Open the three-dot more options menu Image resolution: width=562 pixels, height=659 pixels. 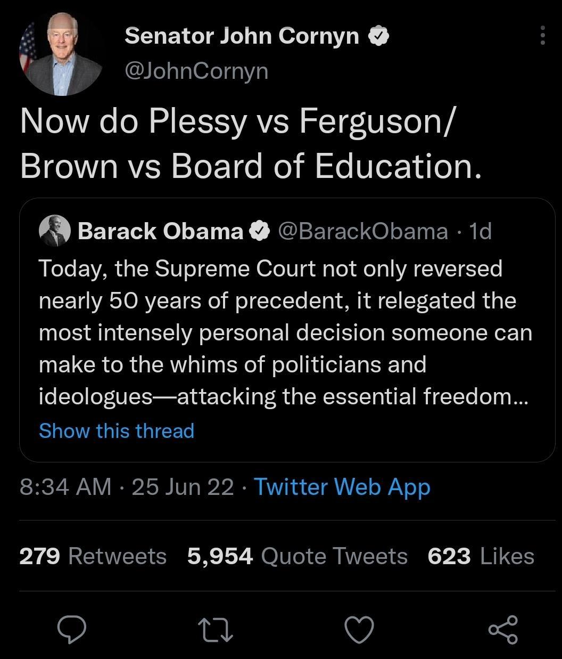(543, 35)
